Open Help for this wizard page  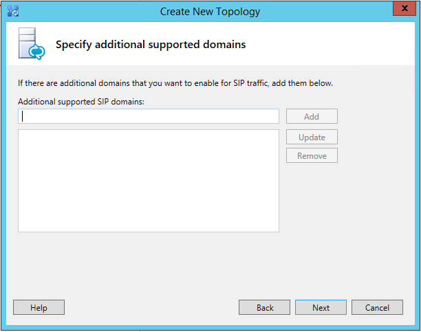pos(39,307)
